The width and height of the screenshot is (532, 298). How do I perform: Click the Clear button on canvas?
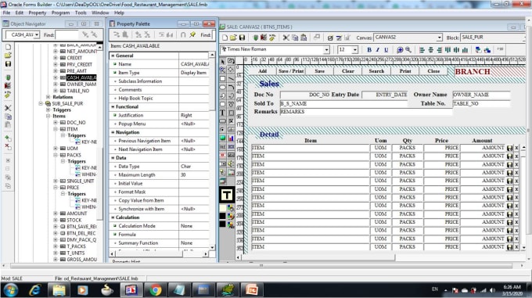coord(348,71)
